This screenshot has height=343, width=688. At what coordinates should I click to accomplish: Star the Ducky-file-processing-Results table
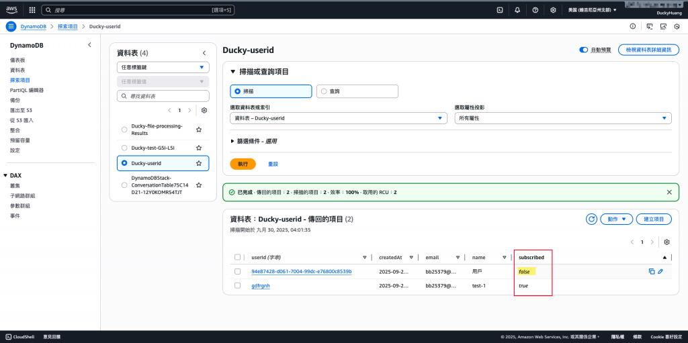point(199,130)
